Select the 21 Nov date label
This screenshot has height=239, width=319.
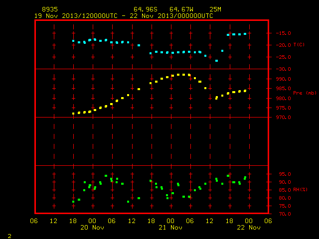(170, 228)
